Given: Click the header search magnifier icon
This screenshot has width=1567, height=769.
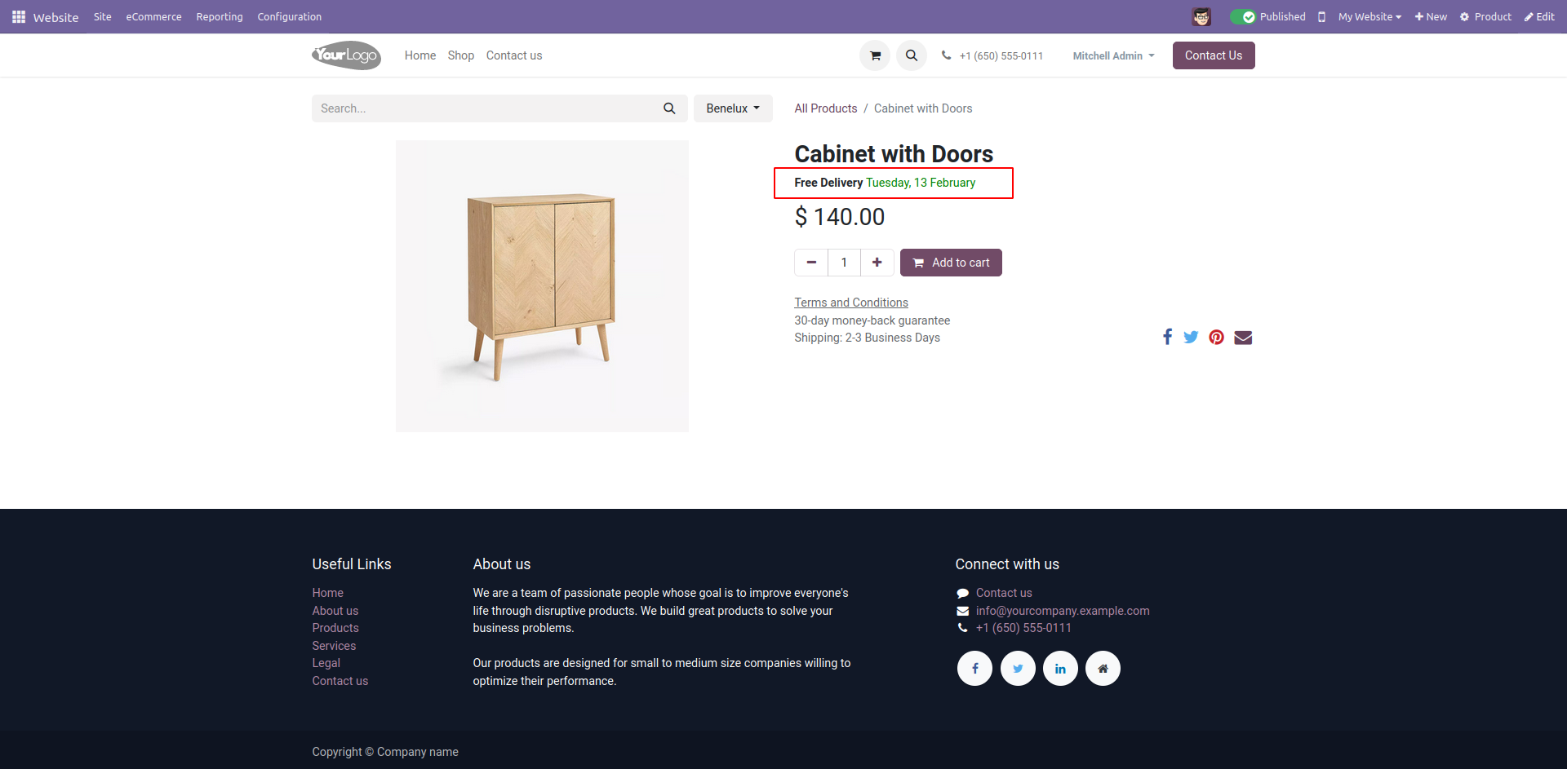Looking at the screenshot, I should coord(912,55).
